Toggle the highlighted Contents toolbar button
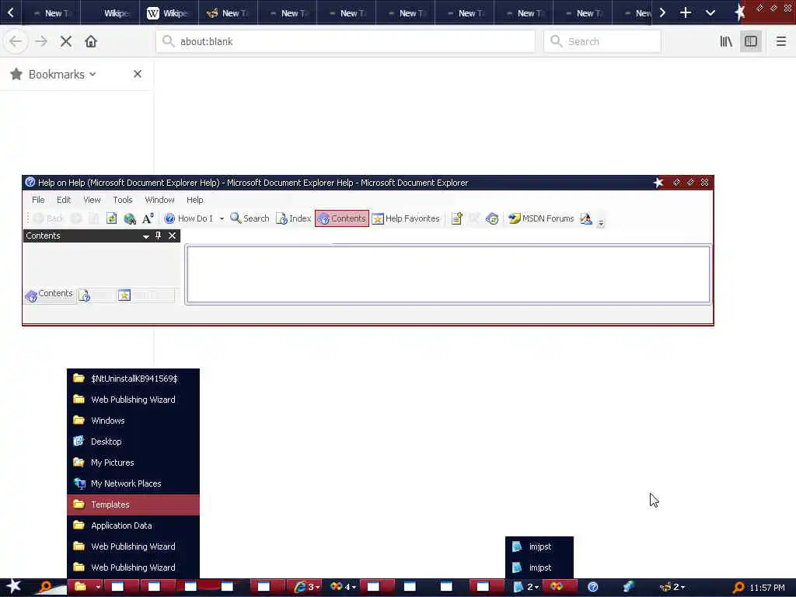The image size is (796, 597). pyautogui.click(x=342, y=218)
